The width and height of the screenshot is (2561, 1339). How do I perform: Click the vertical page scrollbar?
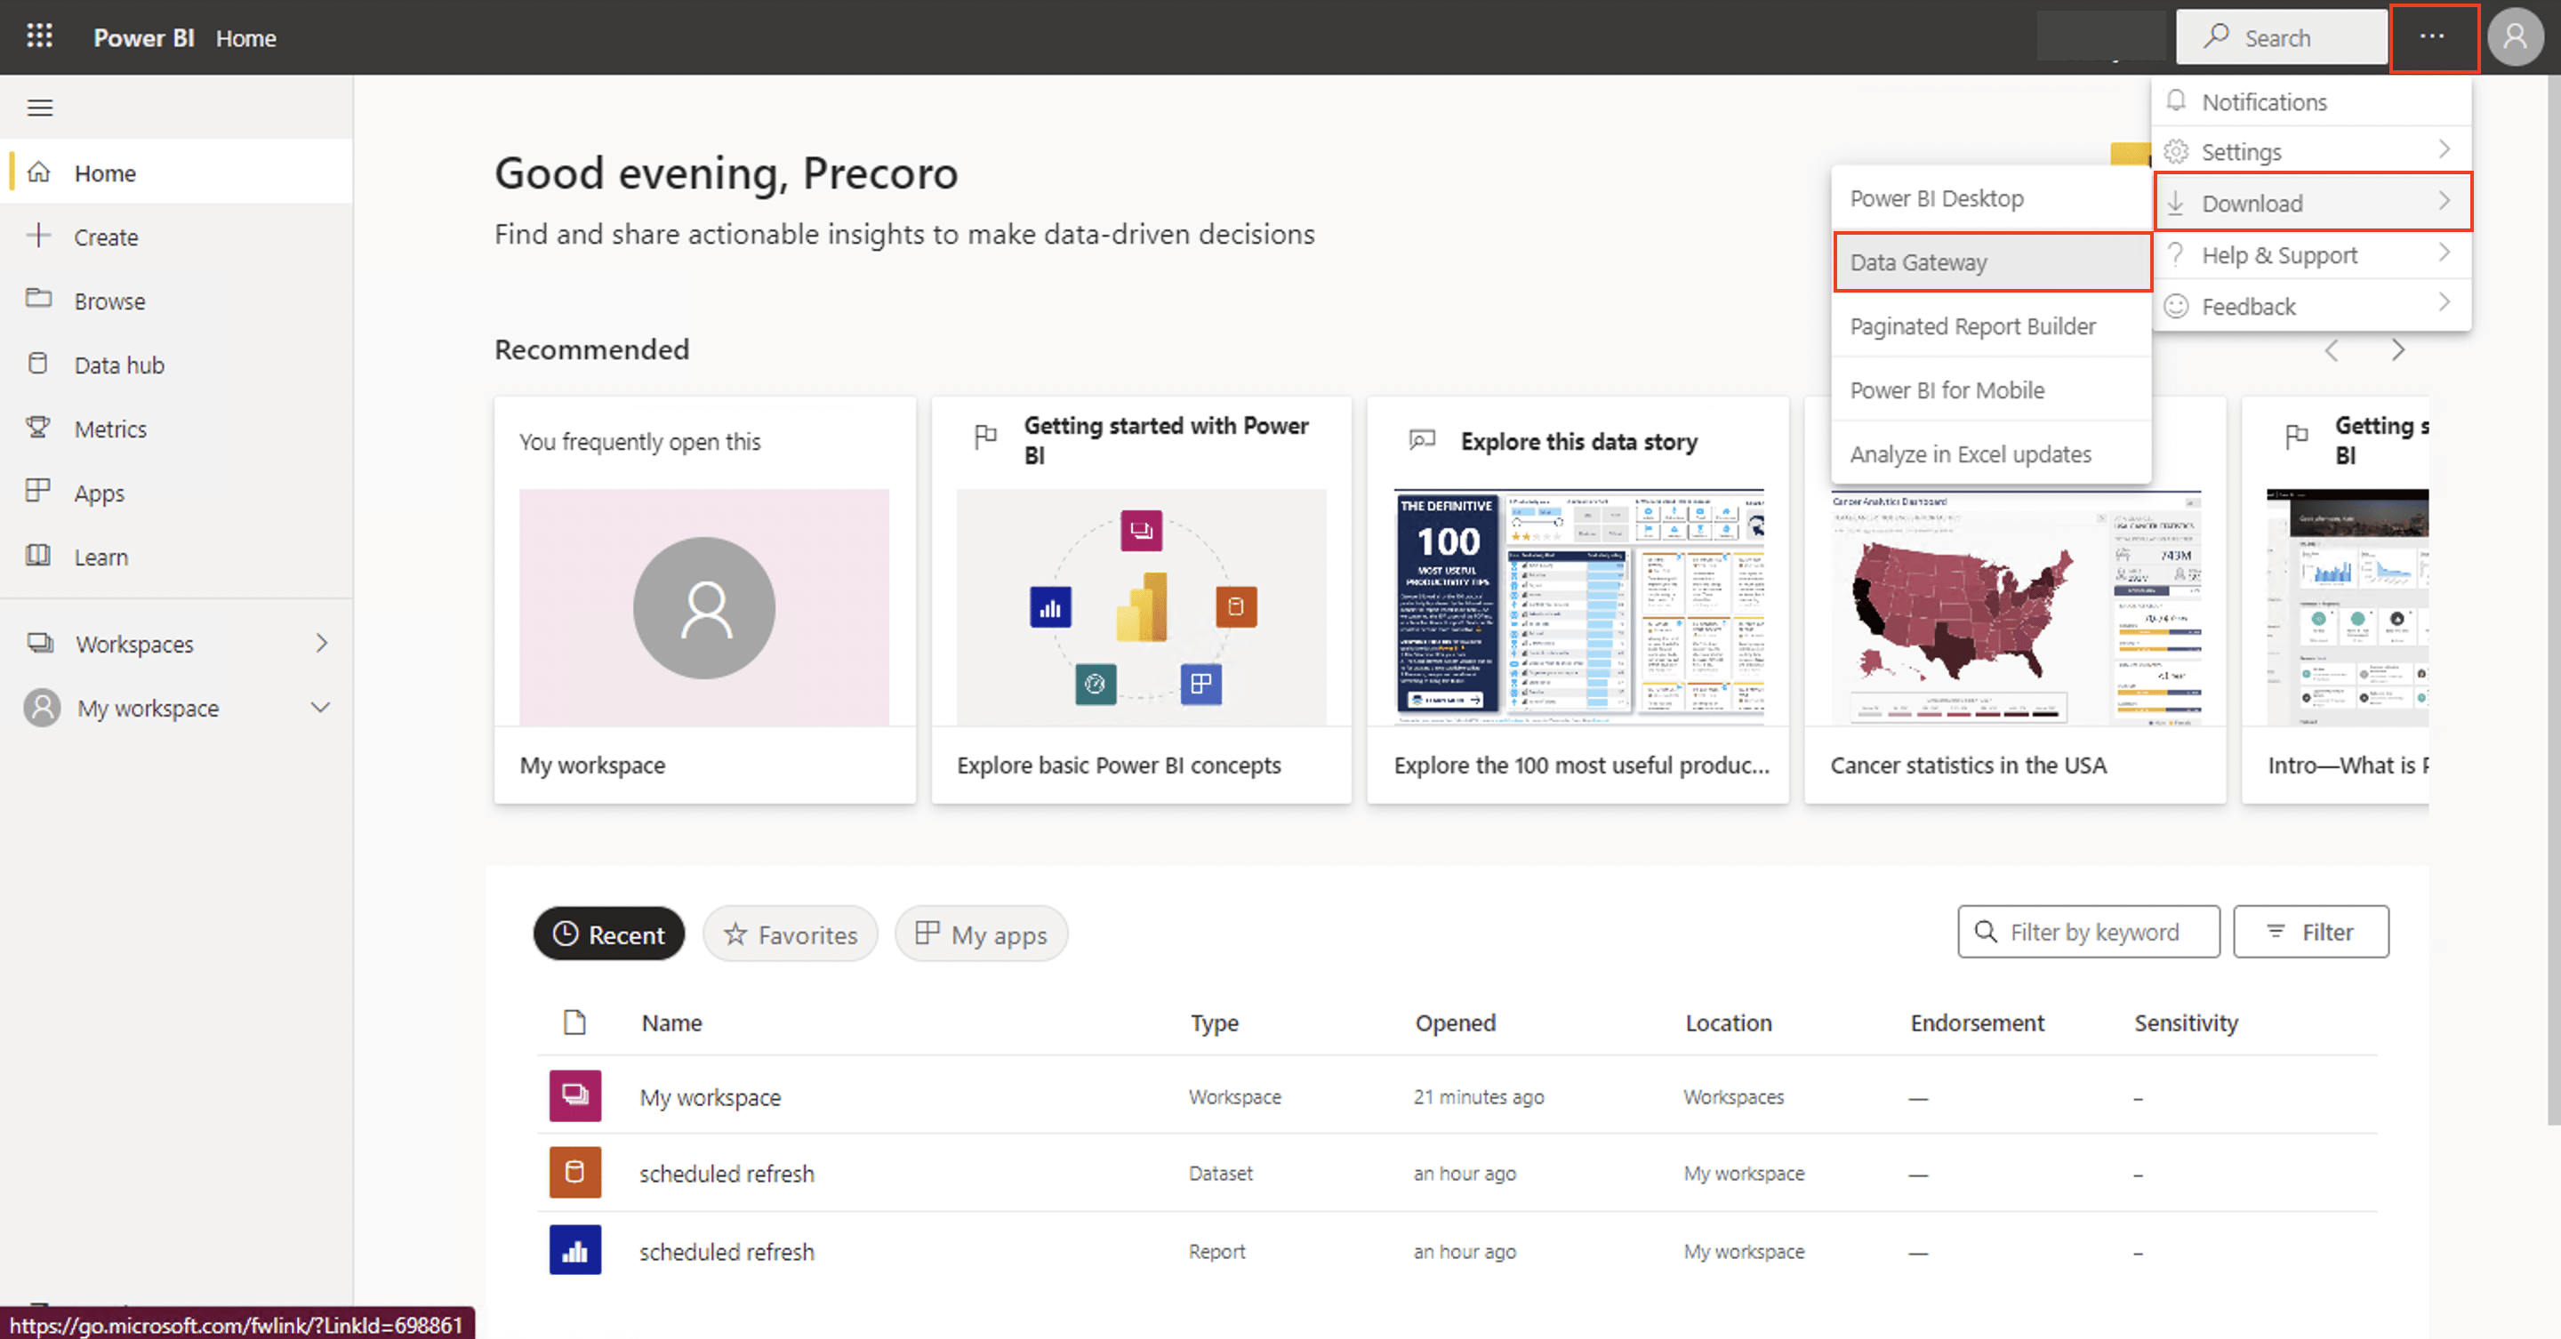coord(2553,600)
